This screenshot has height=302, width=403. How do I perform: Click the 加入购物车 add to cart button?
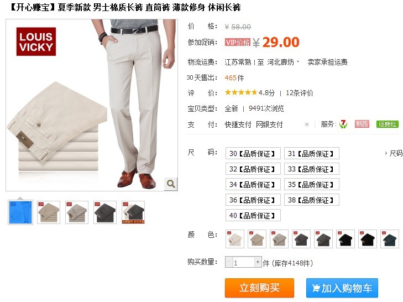[x=342, y=288]
